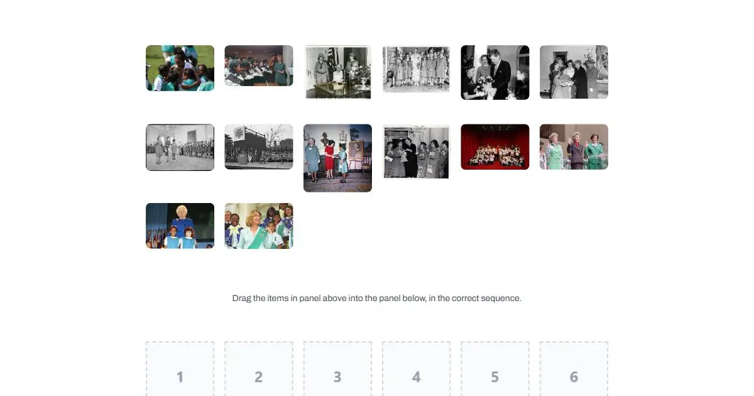Select the photo of man in suit receiving flowers
This screenshot has width=754, height=396.
pos(495,72)
